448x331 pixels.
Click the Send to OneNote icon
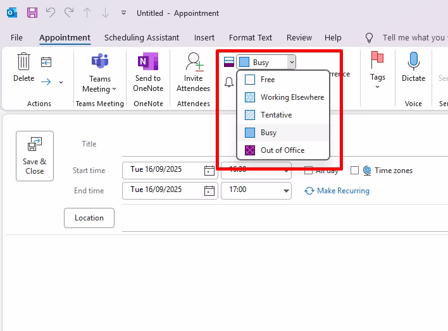(x=148, y=62)
